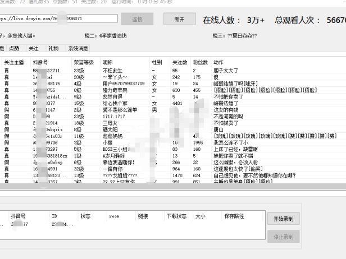Viewport: 346px width, 259px height.
Task: Select the row with nickname 一路有你
Action: tap(173, 169)
